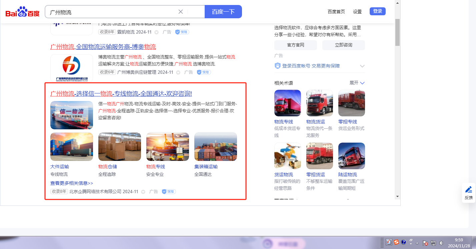Click the scrollbar down arrow

pyautogui.click(x=397, y=196)
